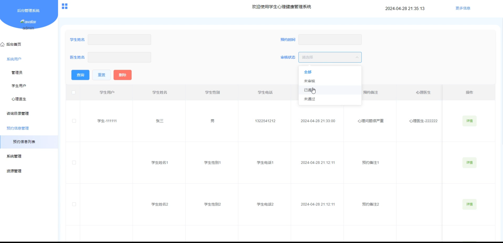Choose 已通过 in the status dropdown

click(330, 90)
